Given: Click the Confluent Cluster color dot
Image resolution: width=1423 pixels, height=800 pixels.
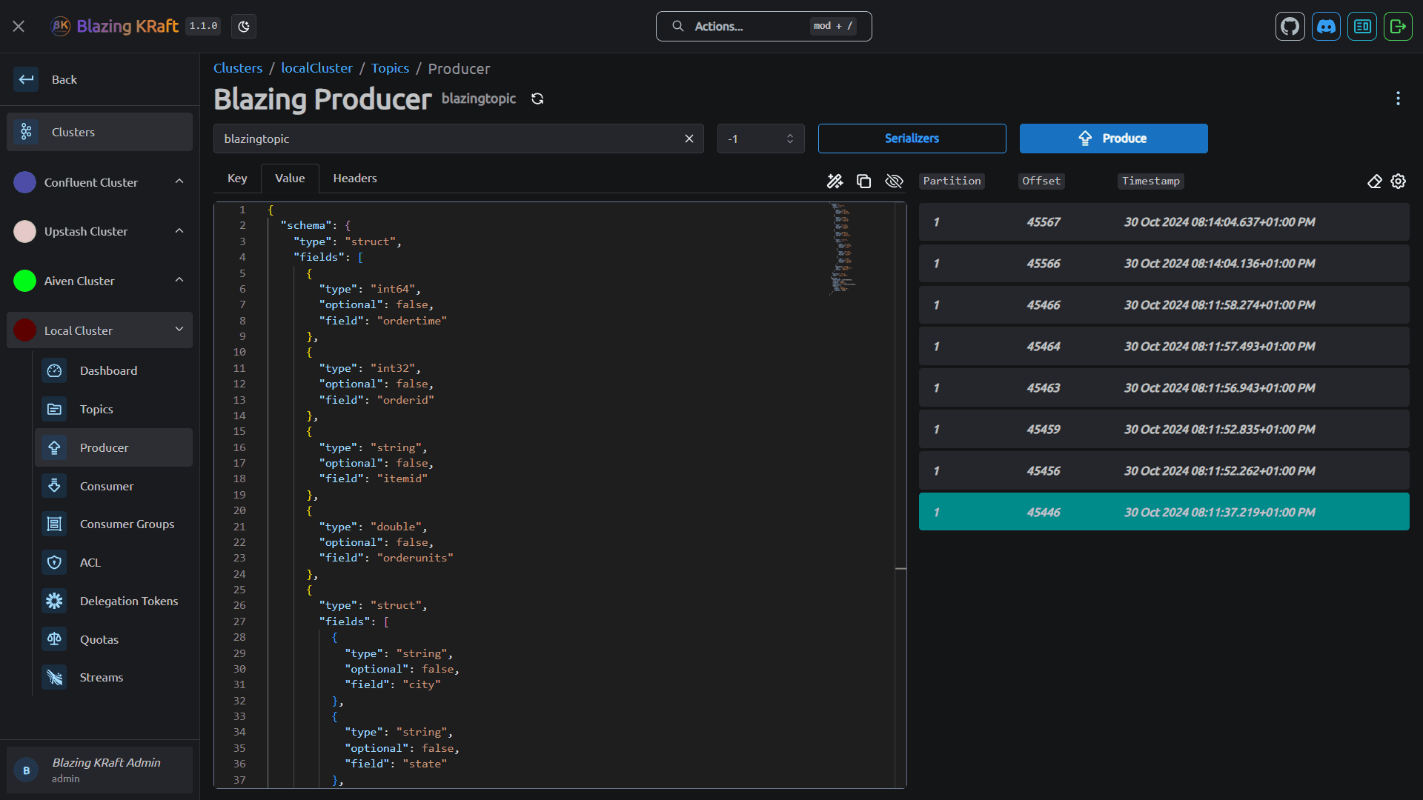Looking at the screenshot, I should click(25, 182).
